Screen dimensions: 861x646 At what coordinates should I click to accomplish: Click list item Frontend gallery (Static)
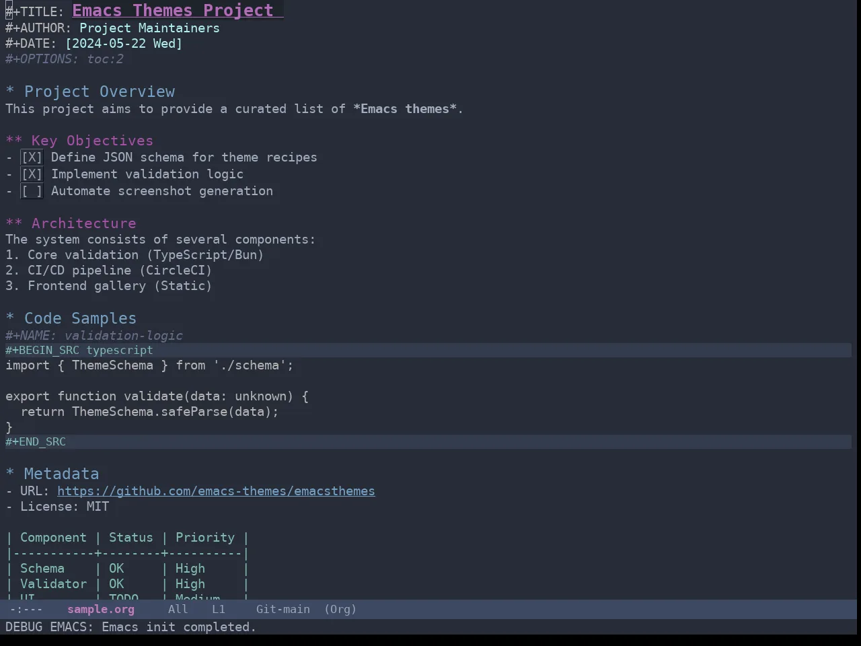(x=109, y=286)
